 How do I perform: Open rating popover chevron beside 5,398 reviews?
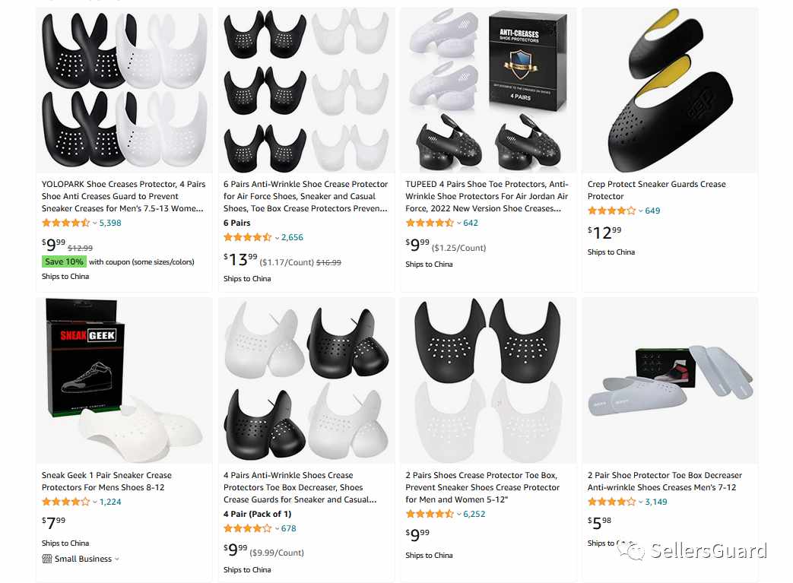click(x=94, y=223)
